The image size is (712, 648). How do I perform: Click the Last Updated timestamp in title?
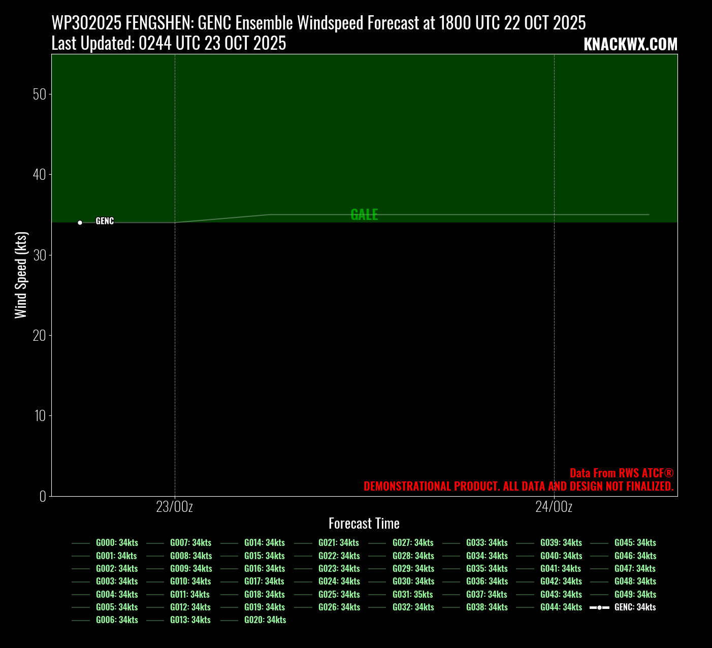tap(169, 44)
